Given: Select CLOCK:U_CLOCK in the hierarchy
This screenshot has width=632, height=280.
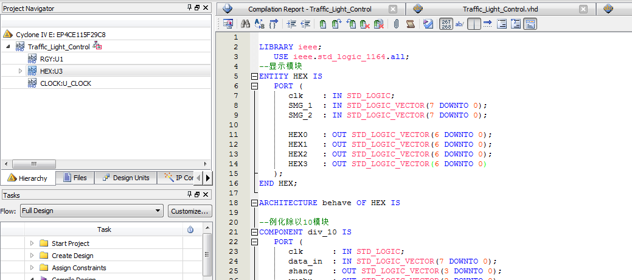Looking at the screenshot, I should 66,83.
